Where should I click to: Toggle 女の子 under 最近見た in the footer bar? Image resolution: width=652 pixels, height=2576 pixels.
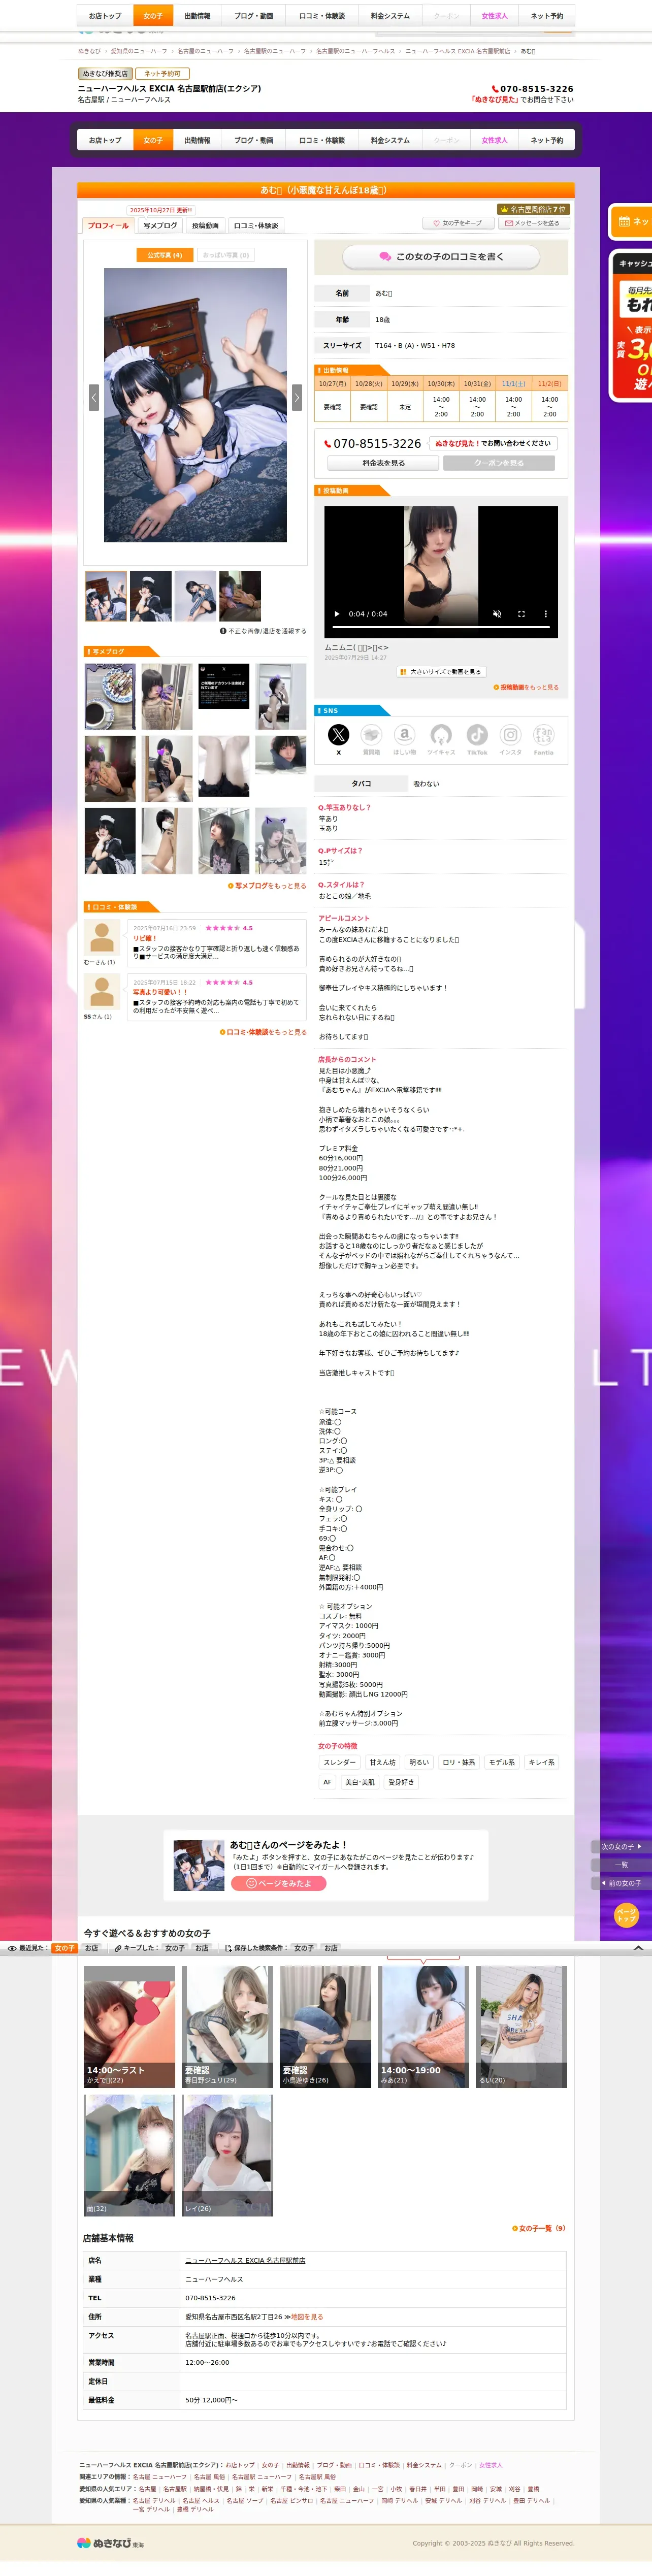pyautogui.click(x=65, y=1948)
